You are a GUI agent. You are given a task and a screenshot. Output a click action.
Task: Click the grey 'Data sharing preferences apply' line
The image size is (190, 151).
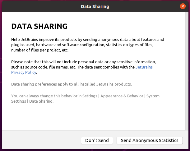coord(72,84)
